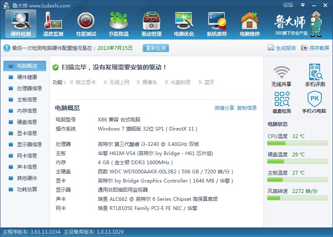Click the 独立显卡 feature indicator
333x237 pixels.
tap(83, 82)
